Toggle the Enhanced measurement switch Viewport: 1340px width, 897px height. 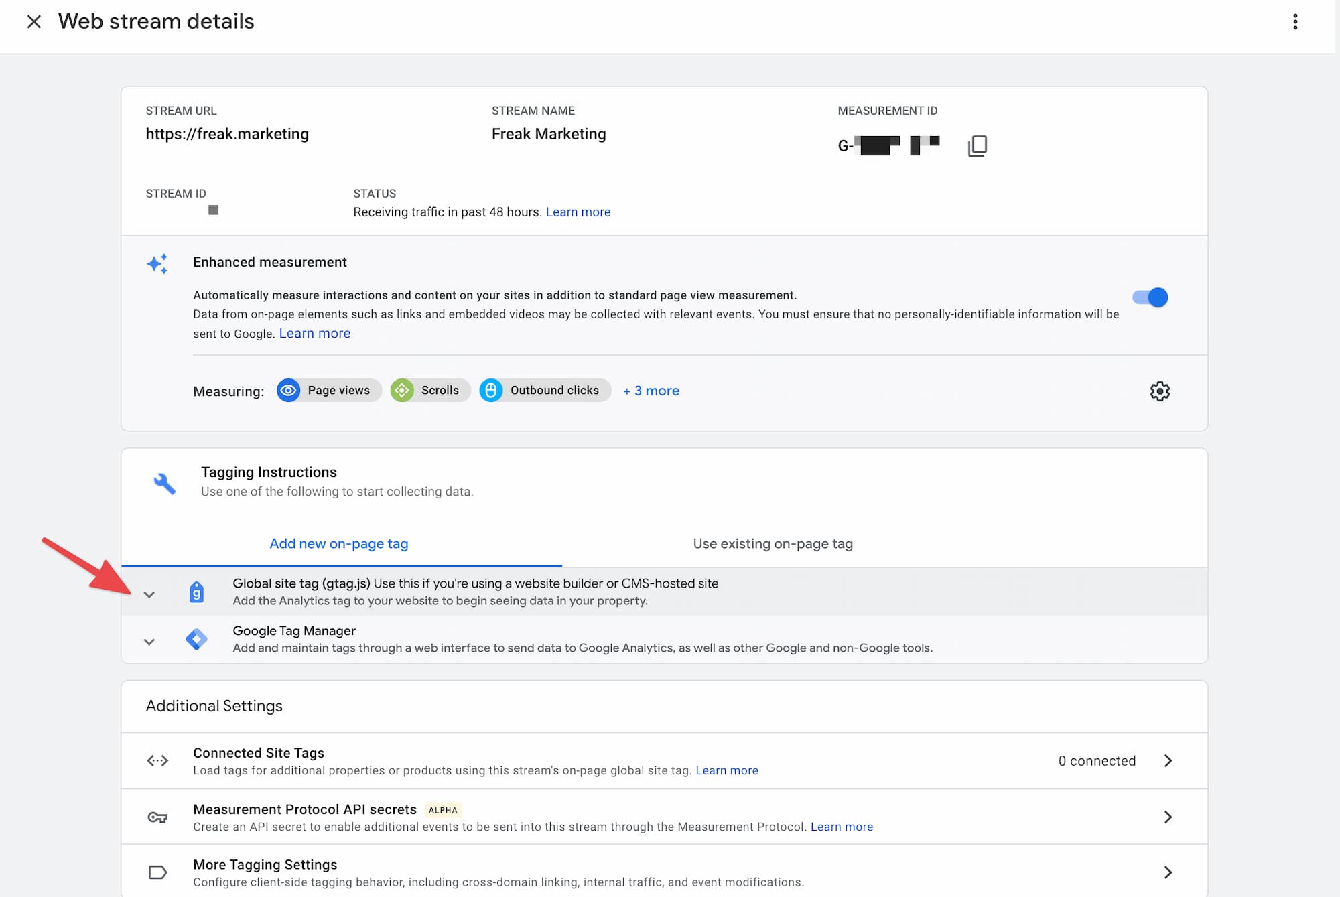(x=1150, y=297)
